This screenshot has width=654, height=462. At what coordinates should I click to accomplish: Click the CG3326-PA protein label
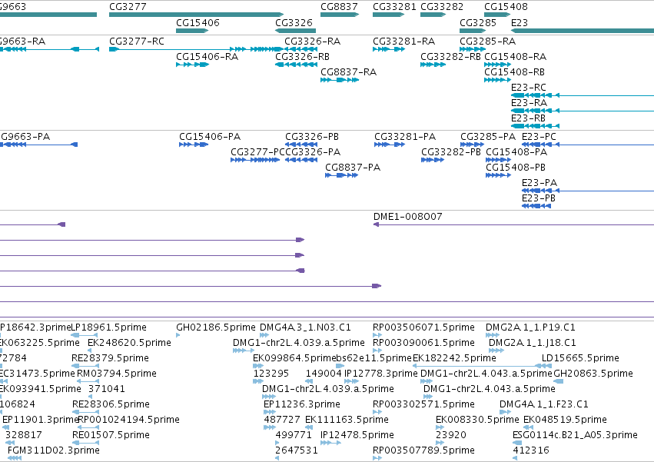point(313,152)
